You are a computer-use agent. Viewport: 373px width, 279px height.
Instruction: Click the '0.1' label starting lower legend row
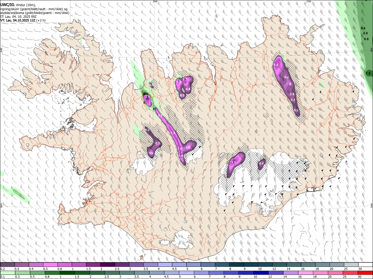click(x=2, y=277)
